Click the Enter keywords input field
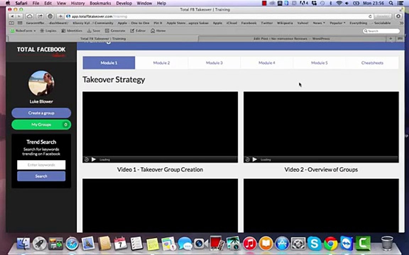This screenshot has height=255, width=409. pyautogui.click(x=41, y=165)
